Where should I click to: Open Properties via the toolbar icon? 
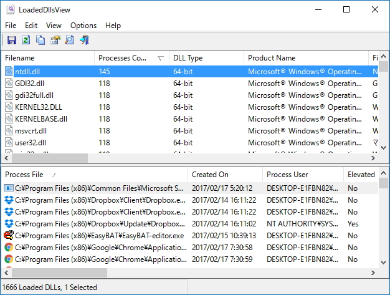point(55,41)
